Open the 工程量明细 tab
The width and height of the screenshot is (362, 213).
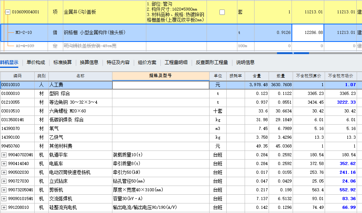click(x=176, y=62)
